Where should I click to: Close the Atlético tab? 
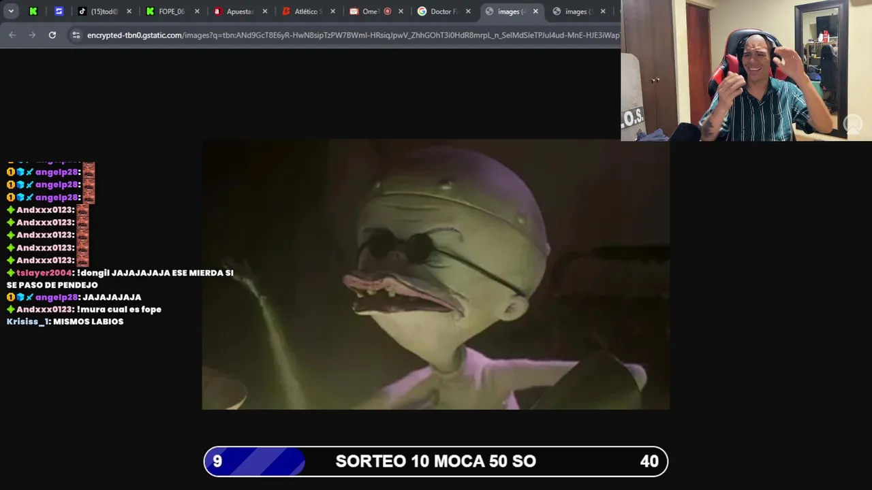(x=332, y=12)
